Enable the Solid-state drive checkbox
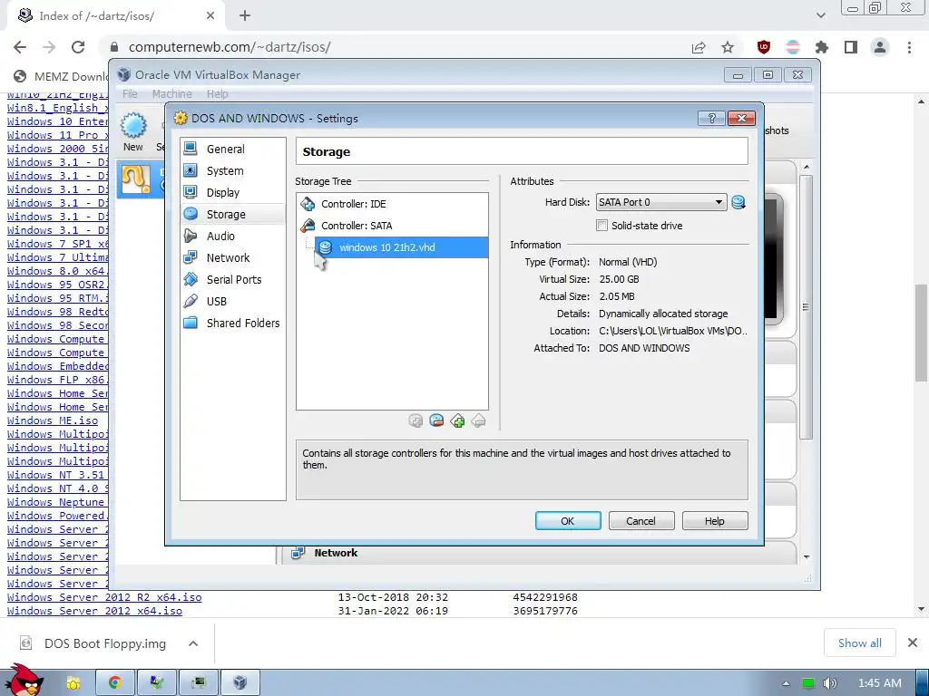 (x=602, y=226)
